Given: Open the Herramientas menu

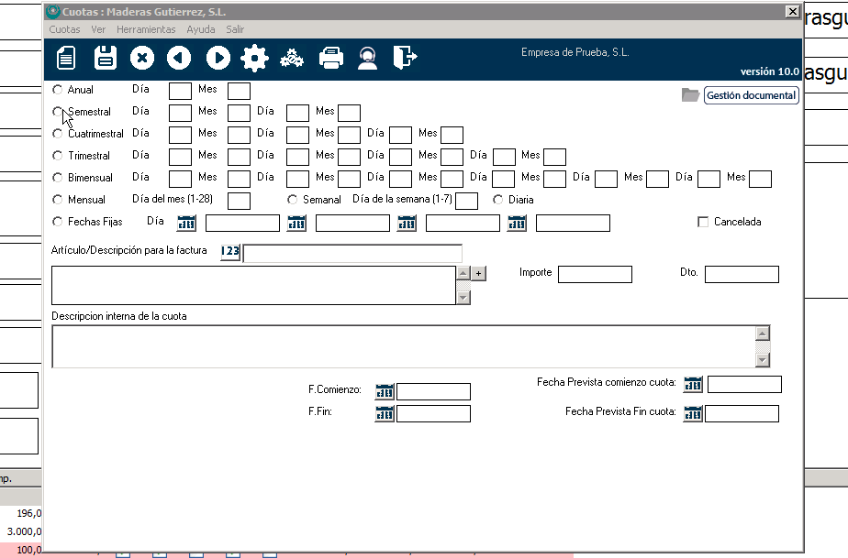Looking at the screenshot, I should tap(146, 29).
